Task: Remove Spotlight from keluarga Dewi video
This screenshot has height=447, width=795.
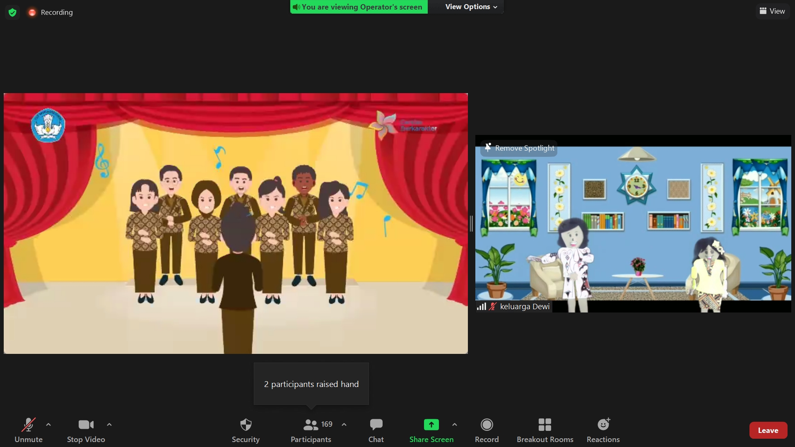Action: click(519, 148)
